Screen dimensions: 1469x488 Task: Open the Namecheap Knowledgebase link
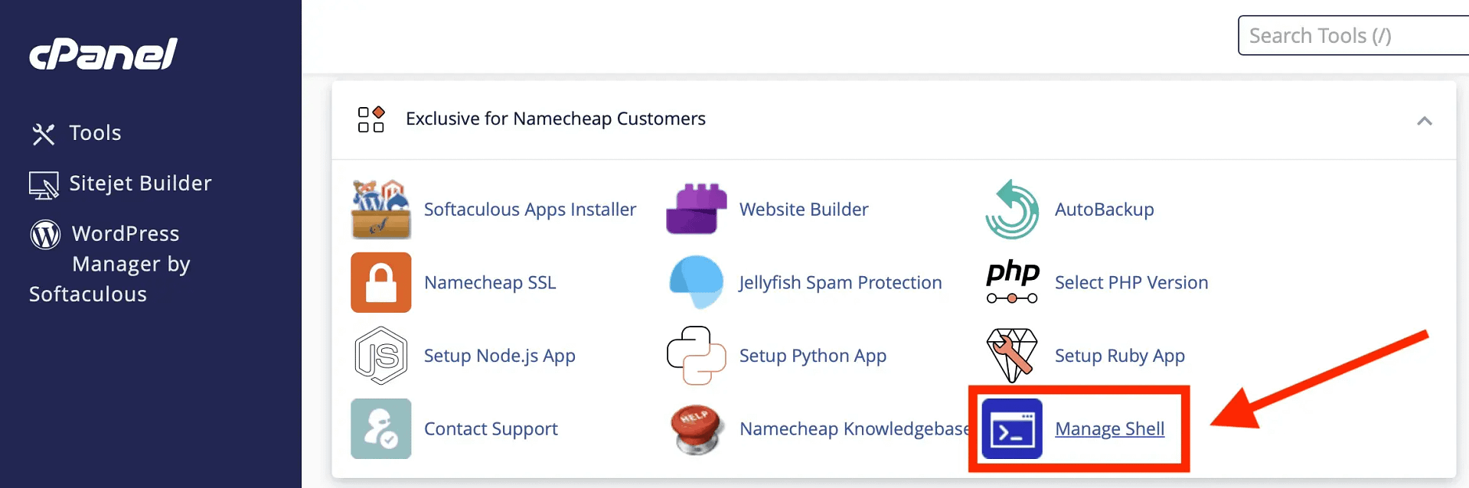tap(854, 429)
